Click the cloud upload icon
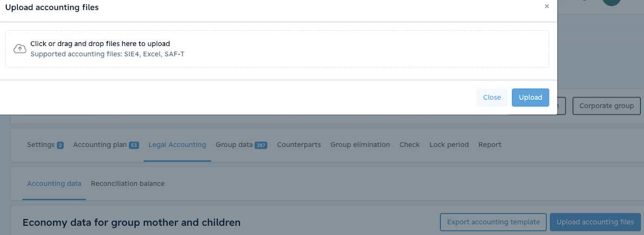This screenshot has height=235, width=644. click(x=19, y=49)
